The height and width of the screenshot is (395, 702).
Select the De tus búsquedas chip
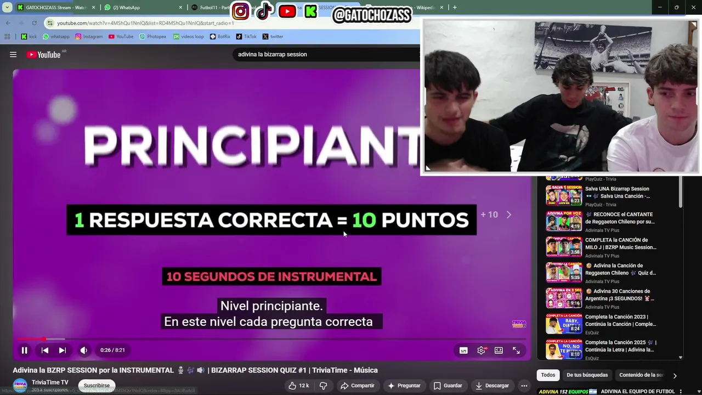point(587,375)
